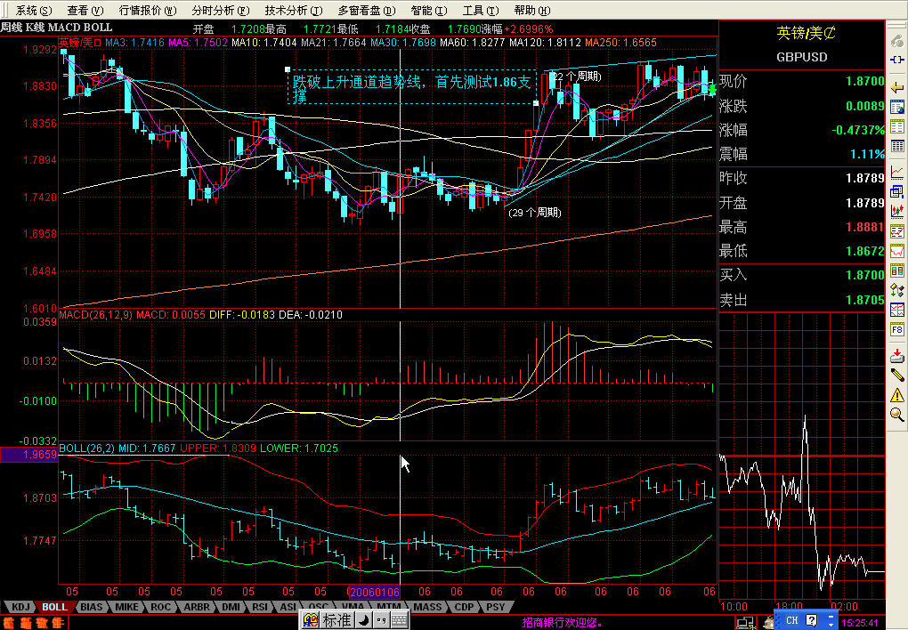Switch to the MIKE indicator tab
This screenshot has width=908, height=630.
click(126, 607)
